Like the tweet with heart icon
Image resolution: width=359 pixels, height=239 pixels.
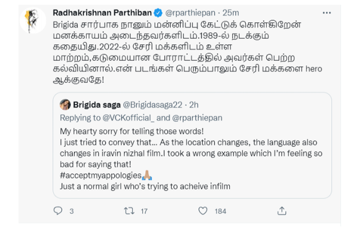click(x=203, y=211)
